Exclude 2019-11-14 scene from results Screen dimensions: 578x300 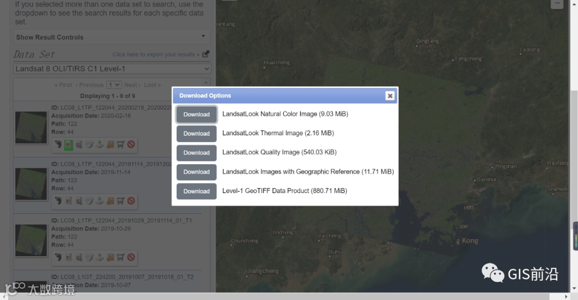coord(131,201)
